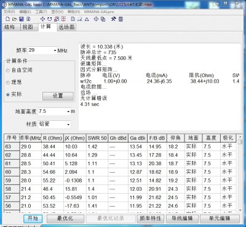
Task: Select row number 63
Action: [12, 147]
